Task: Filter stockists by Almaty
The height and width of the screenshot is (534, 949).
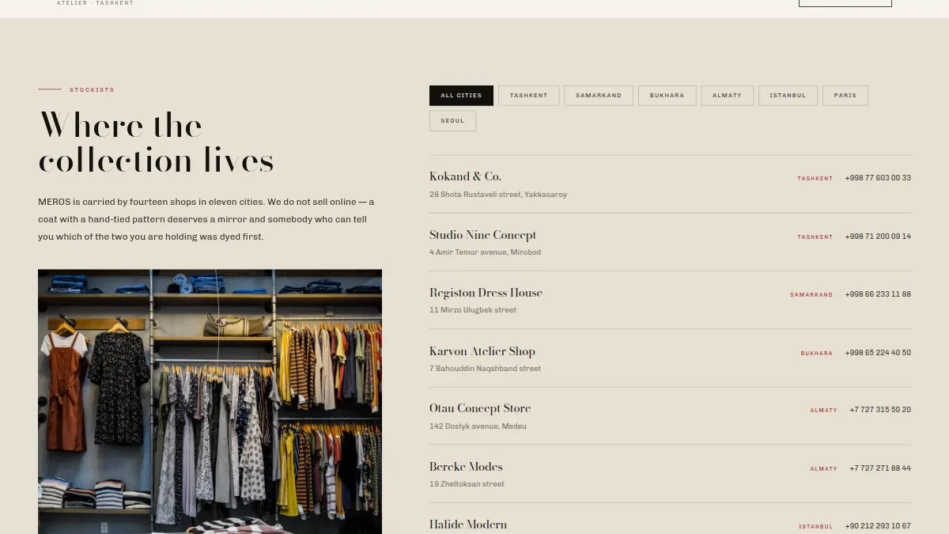Action: (727, 96)
